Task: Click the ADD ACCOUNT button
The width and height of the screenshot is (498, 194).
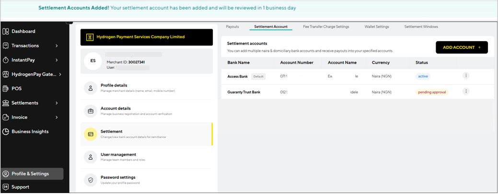Action: [462, 47]
